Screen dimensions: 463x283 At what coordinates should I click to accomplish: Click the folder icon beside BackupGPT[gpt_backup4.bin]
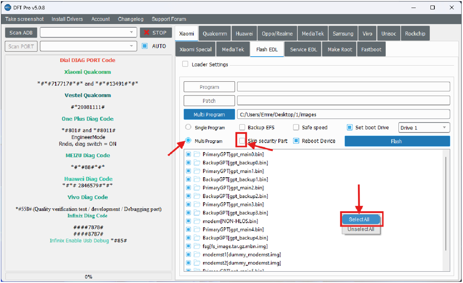tap(197, 238)
